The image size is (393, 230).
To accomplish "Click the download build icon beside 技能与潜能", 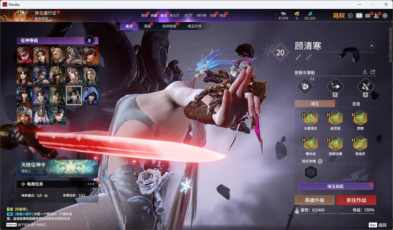I will point(365,72).
